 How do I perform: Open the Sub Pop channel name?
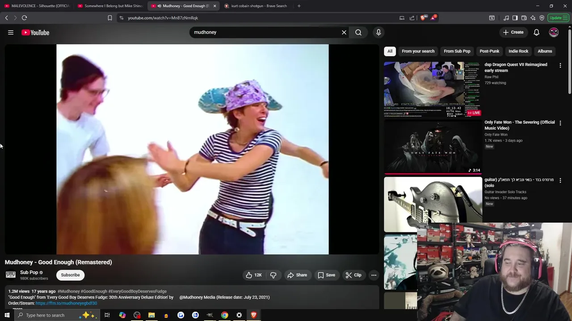(29, 272)
